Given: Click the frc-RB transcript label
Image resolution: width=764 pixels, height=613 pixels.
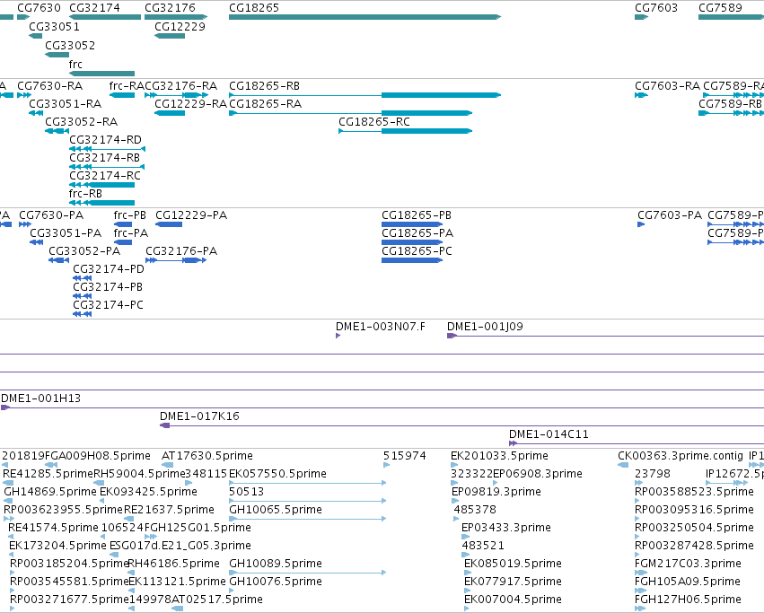Looking at the screenshot, I should click(85, 194).
